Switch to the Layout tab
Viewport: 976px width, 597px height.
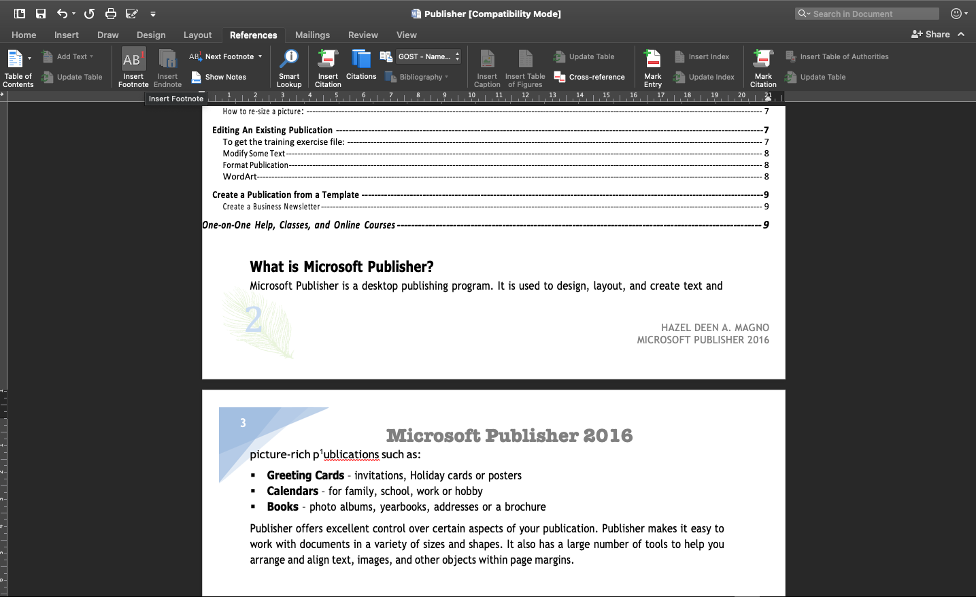coord(197,35)
